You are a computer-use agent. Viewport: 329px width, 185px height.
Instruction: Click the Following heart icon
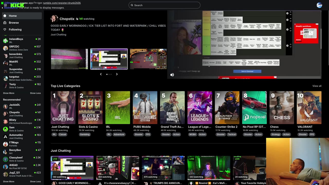(5, 29)
